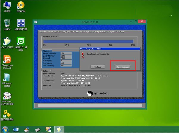Maximize the Ghost32 11.0 window
Viewport: 179px width, 133px height.
[136, 21]
